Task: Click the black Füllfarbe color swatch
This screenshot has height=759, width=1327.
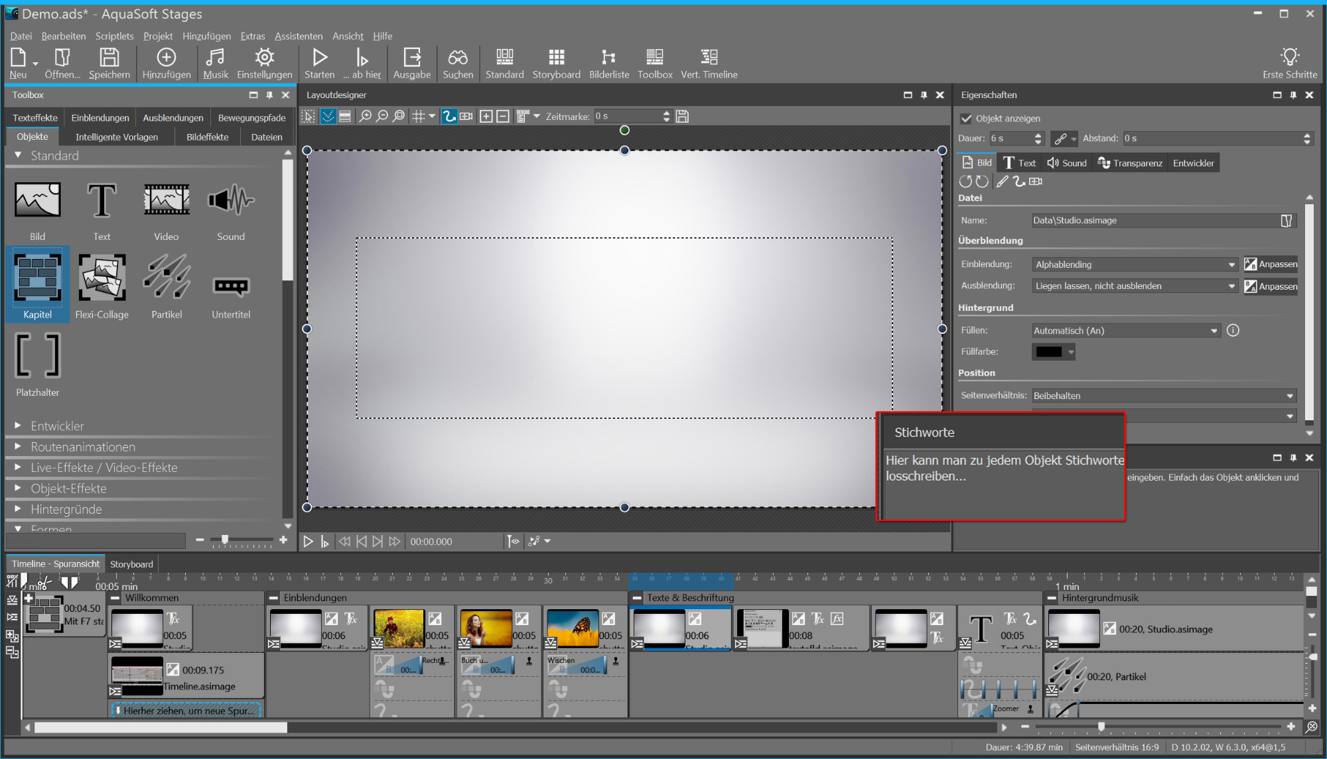Action: click(x=1048, y=352)
